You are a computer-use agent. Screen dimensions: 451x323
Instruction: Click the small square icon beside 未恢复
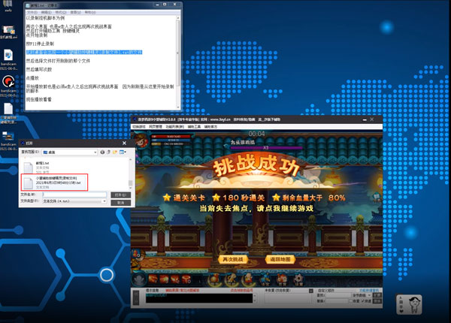coord(311,291)
